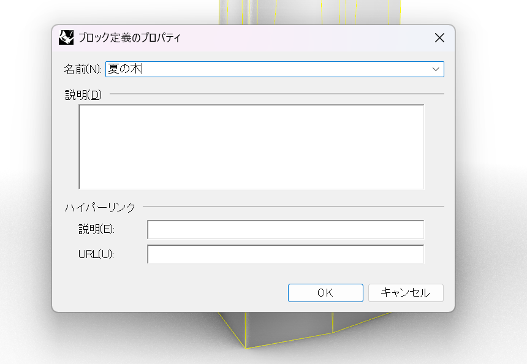Click the キャンセル button

click(x=406, y=293)
